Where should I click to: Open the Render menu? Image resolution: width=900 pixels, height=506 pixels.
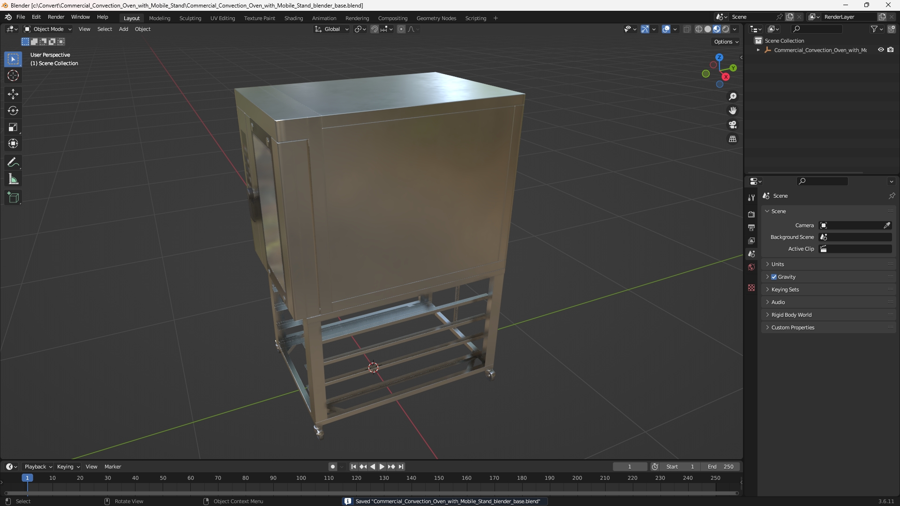tap(56, 17)
